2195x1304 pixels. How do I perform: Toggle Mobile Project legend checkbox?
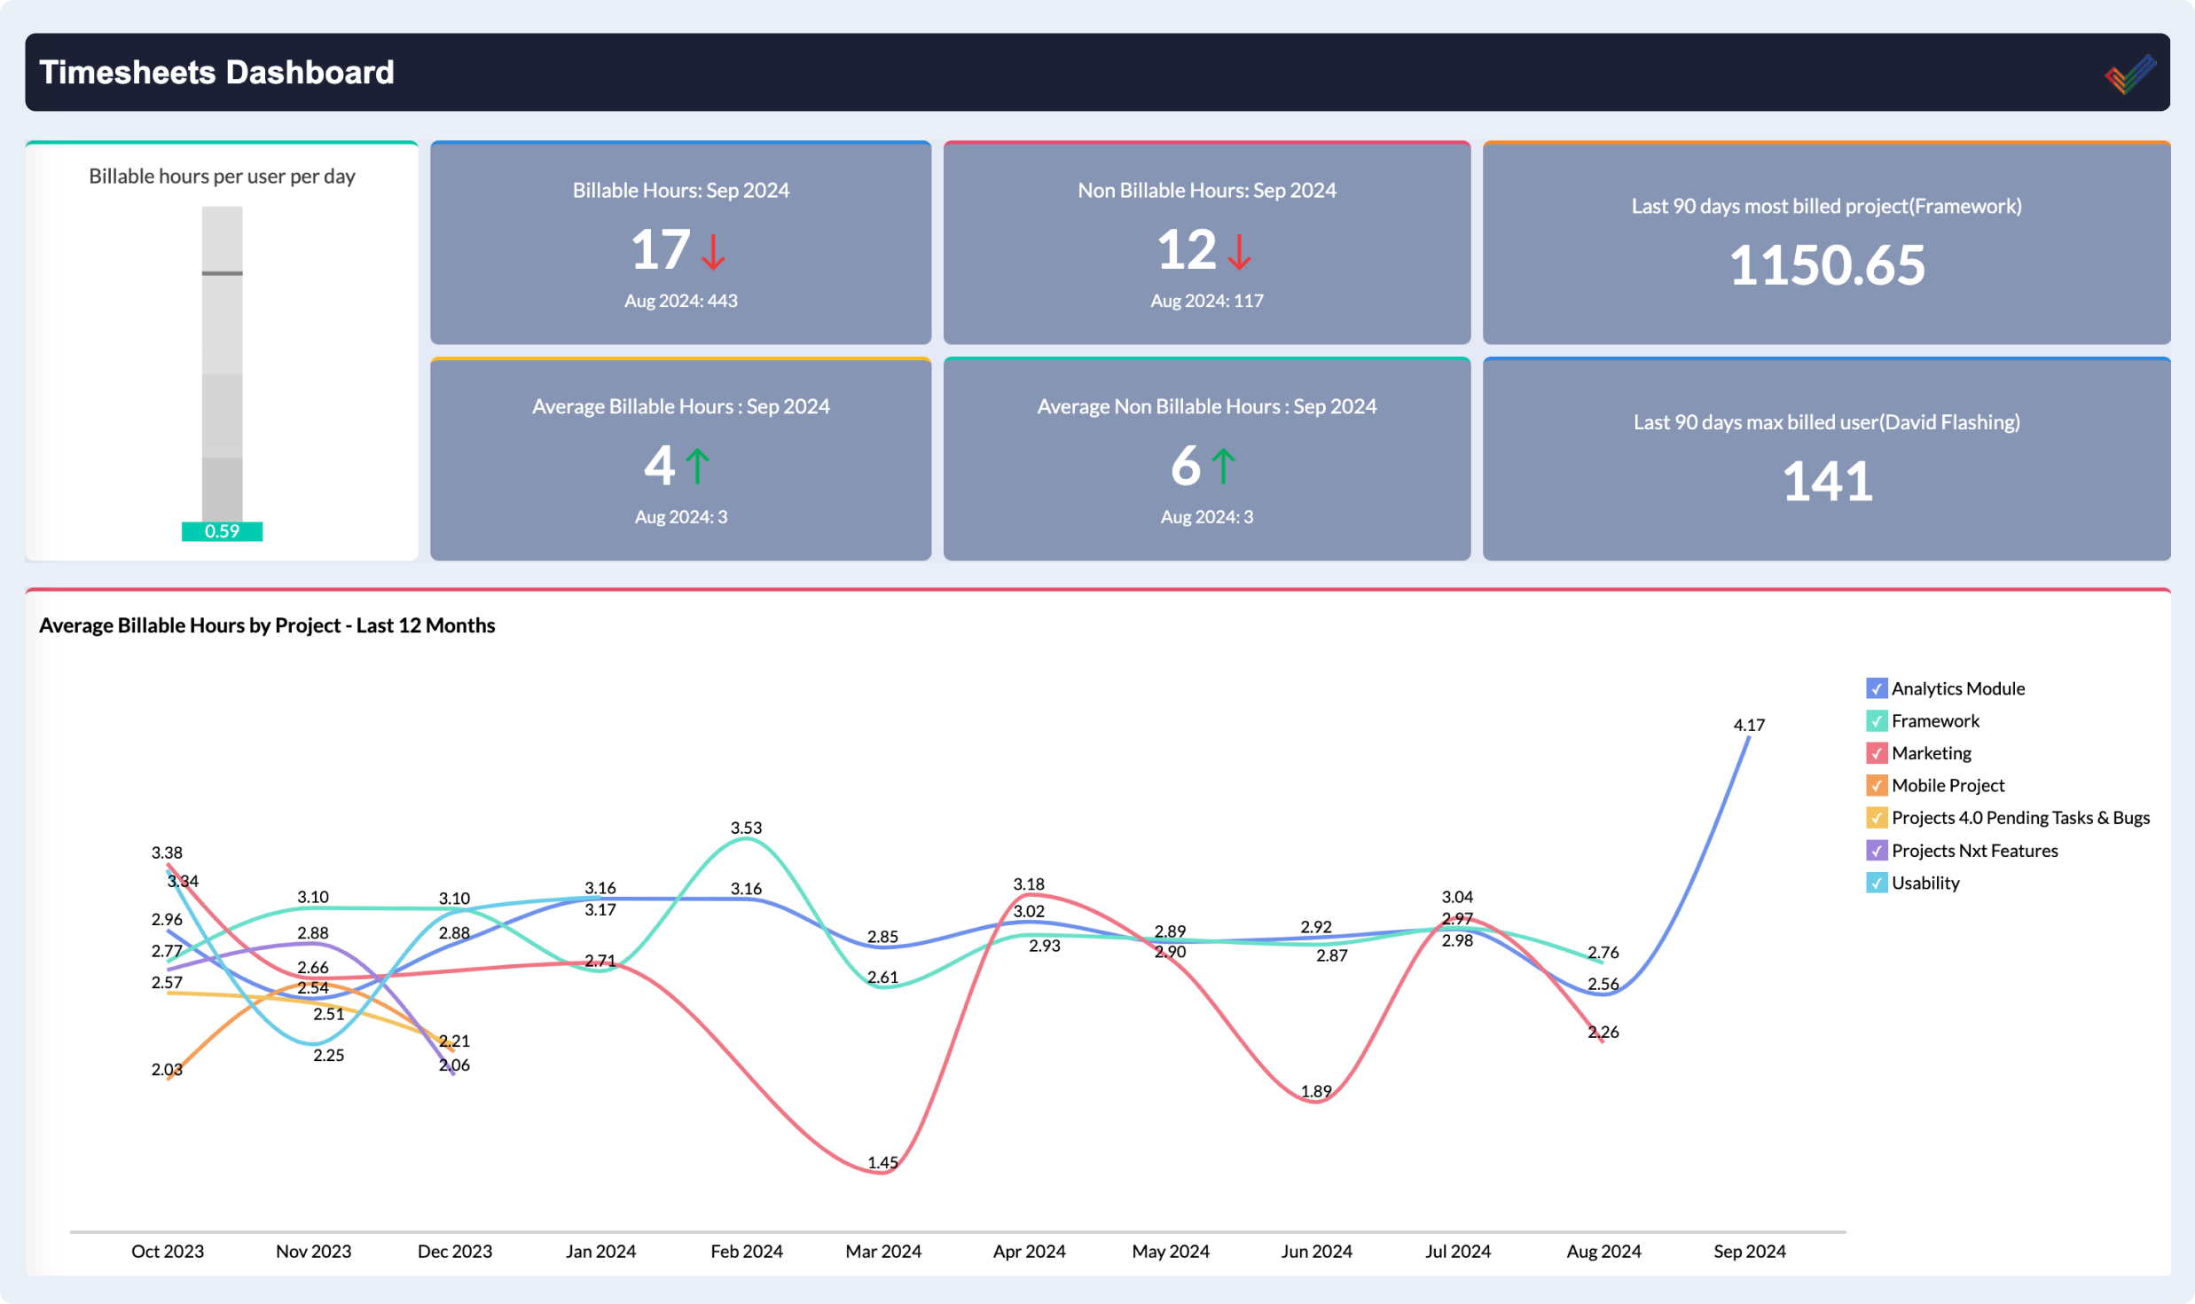pos(1876,786)
